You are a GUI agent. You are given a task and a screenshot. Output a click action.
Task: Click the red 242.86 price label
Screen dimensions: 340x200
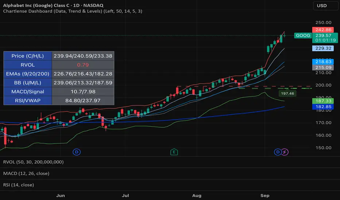(323, 29)
